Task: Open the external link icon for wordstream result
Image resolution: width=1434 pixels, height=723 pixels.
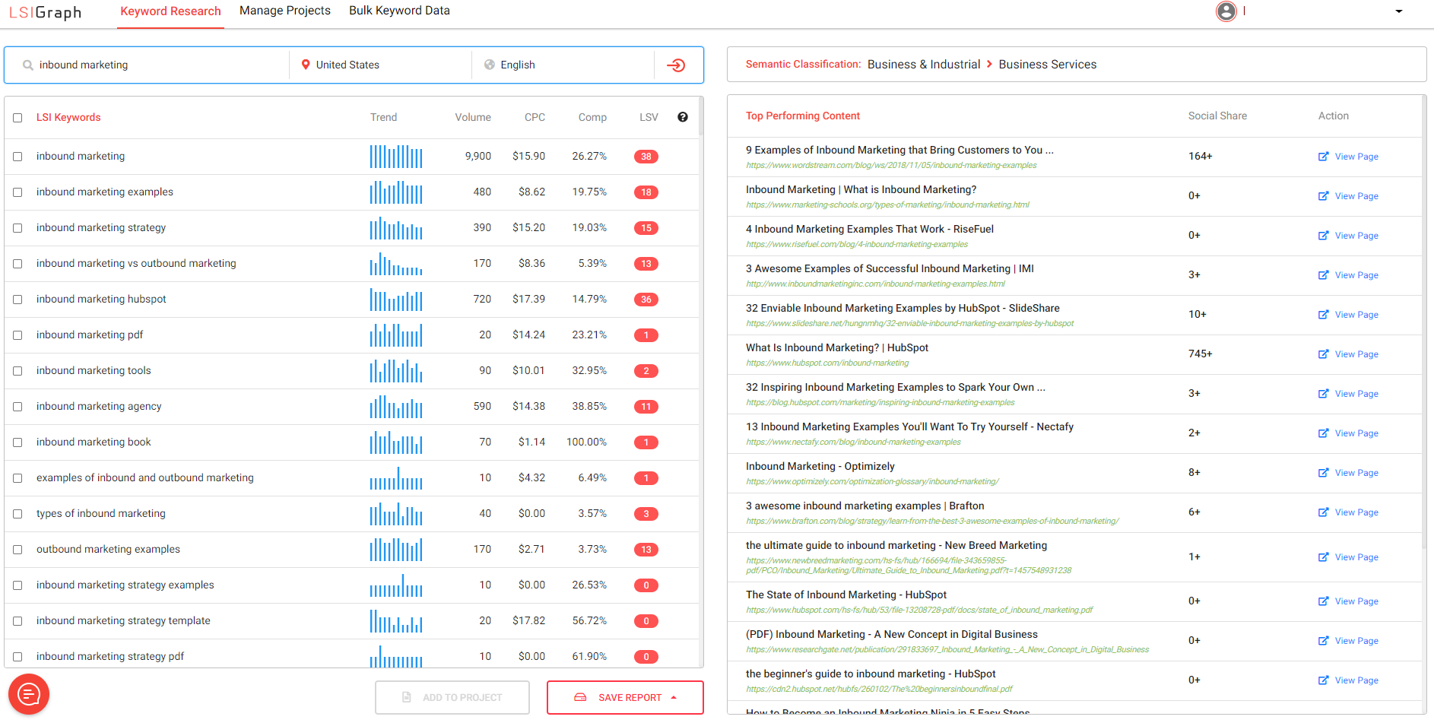Action: [x=1324, y=157]
